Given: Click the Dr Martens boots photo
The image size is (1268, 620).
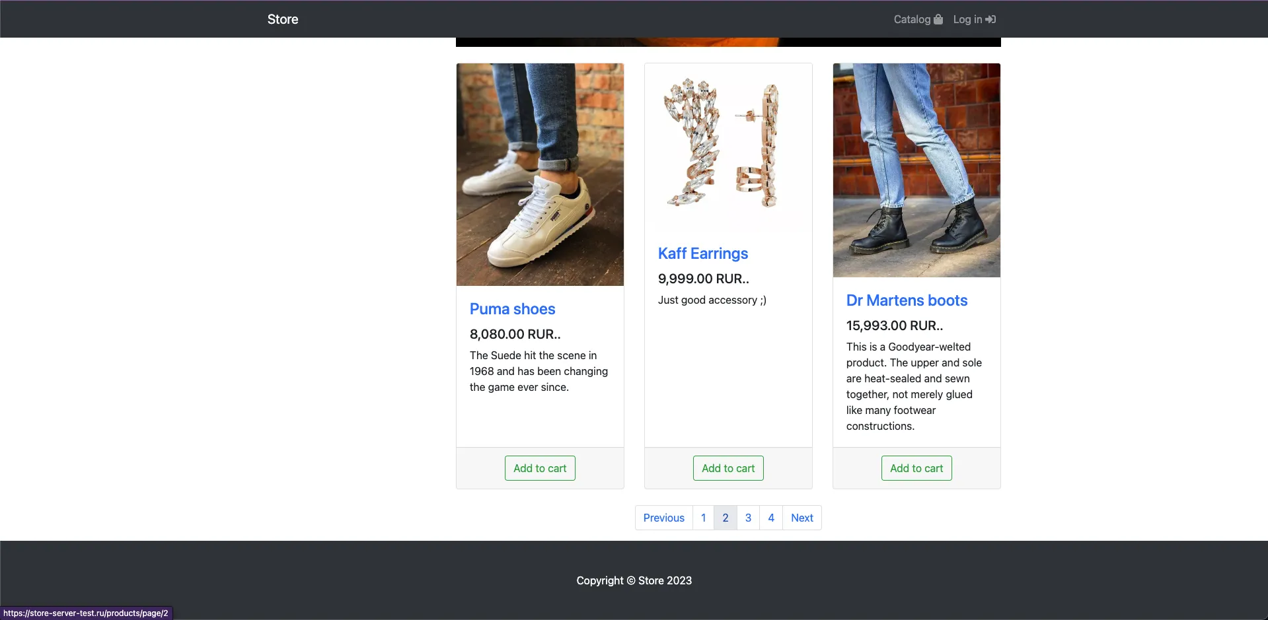Looking at the screenshot, I should [x=916, y=170].
